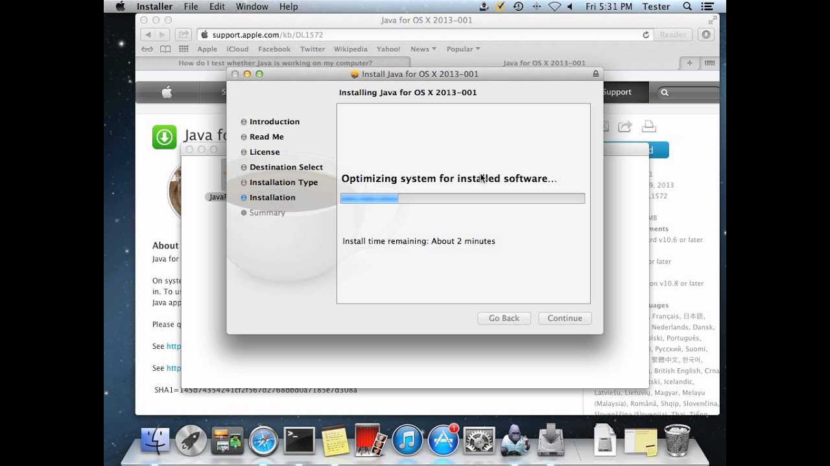This screenshot has height=466, width=830.
Task: Open the Apple menu
Action: [120, 6]
